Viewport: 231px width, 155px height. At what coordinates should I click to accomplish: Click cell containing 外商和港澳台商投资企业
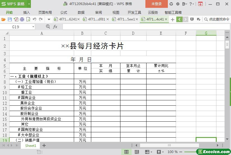[x=42, y=119]
